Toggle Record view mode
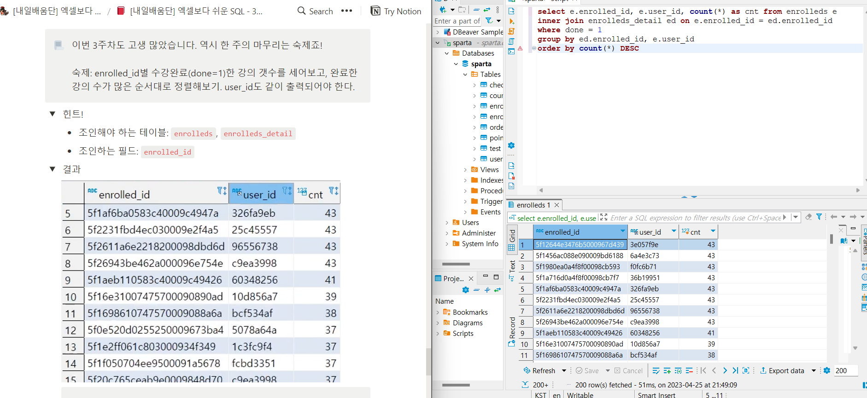Image resolution: width=867 pixels, height=398 pixels. coord(512,331)
